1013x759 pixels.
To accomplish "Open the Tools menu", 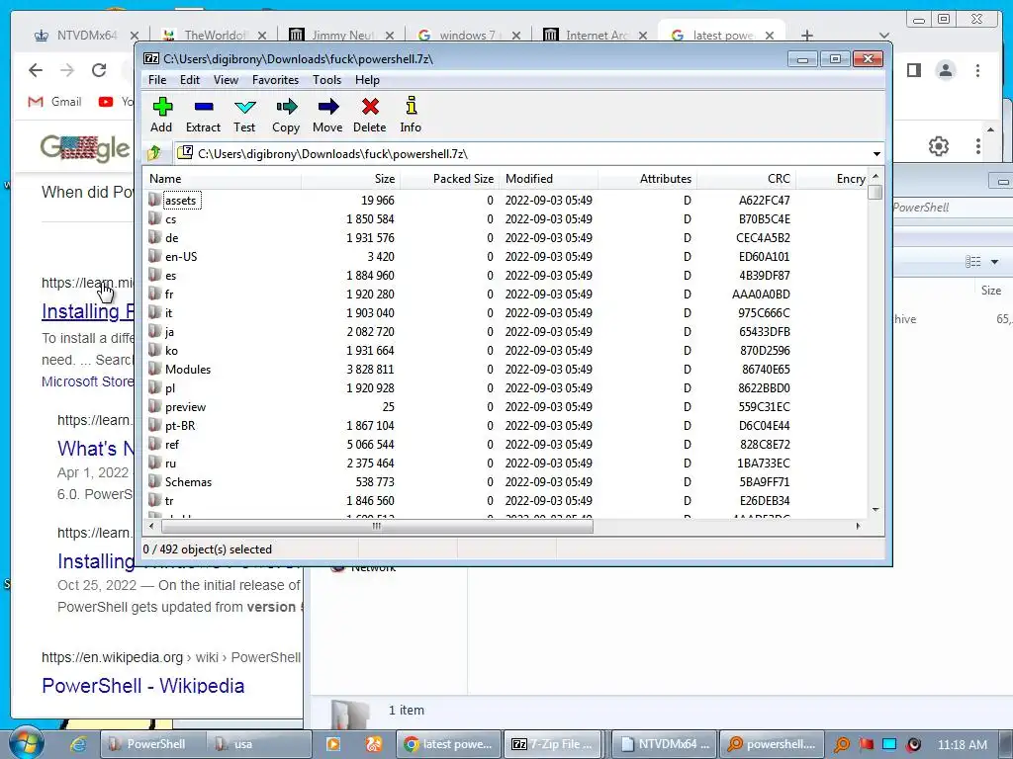I will [326, 80].
